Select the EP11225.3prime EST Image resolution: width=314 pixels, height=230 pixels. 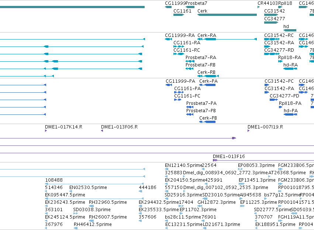click(x=242, y=206)
